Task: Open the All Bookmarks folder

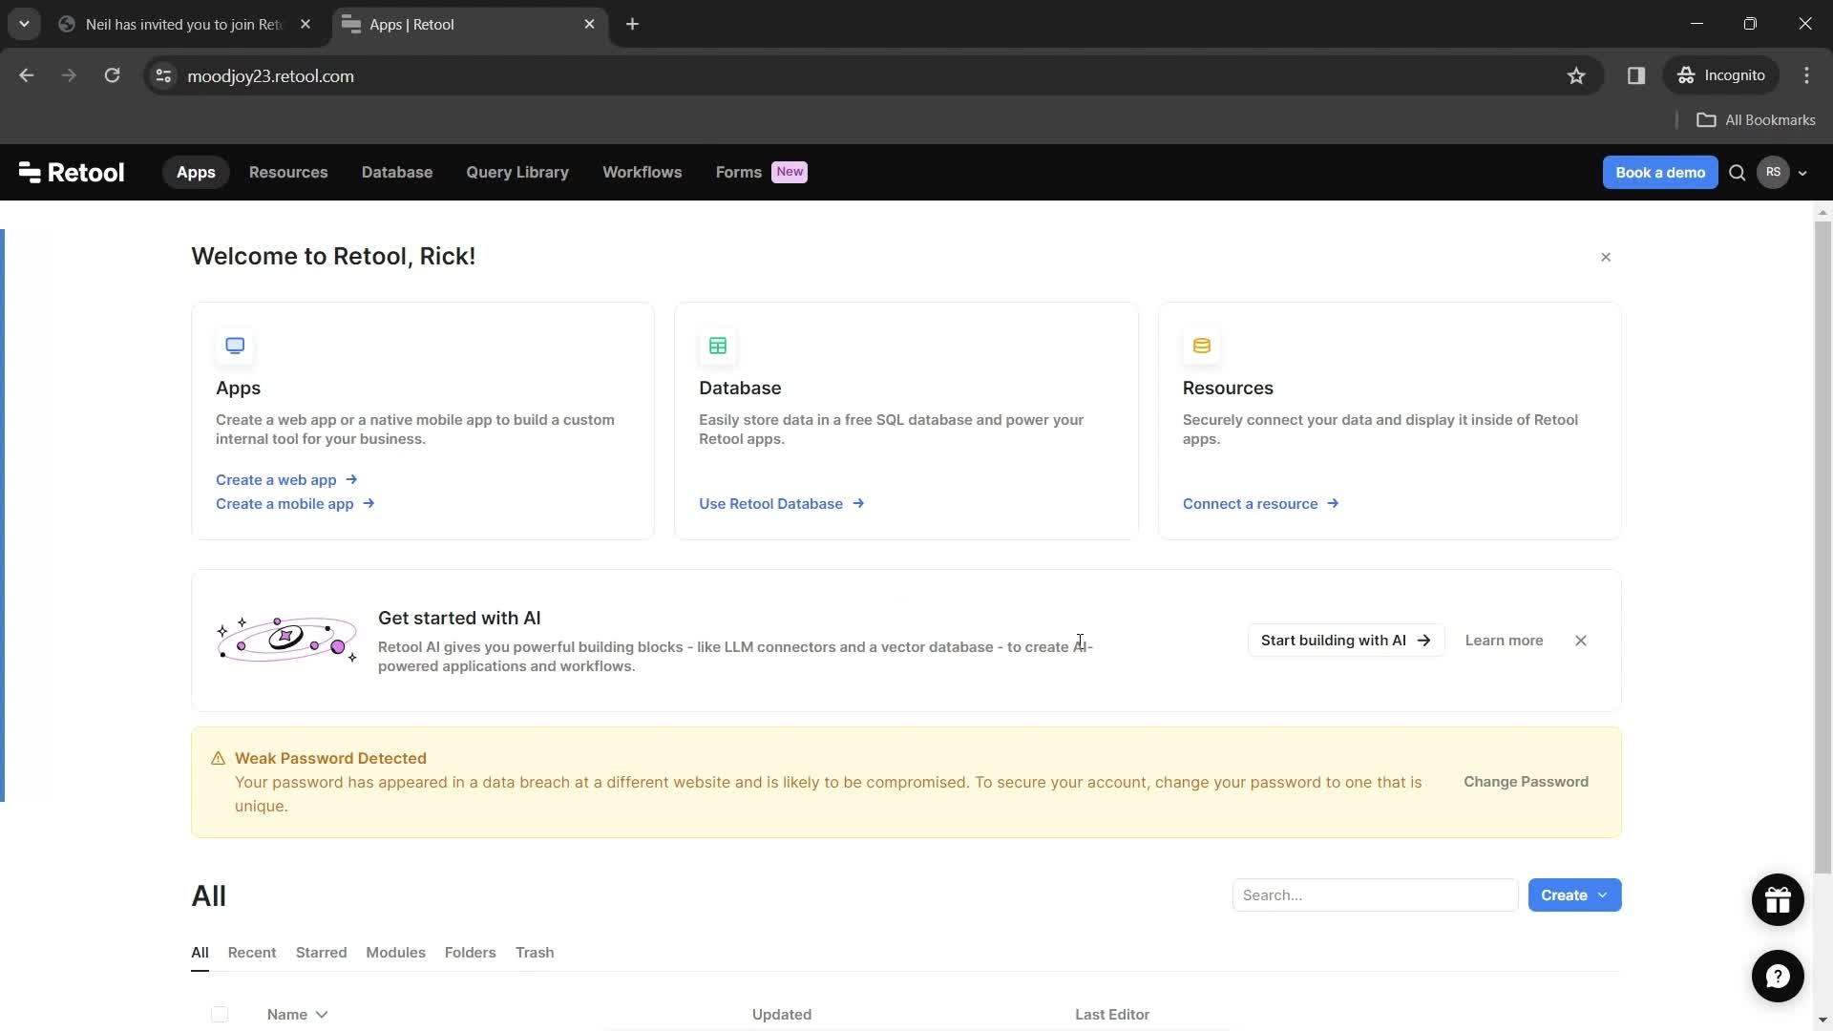Action: 1756,119
